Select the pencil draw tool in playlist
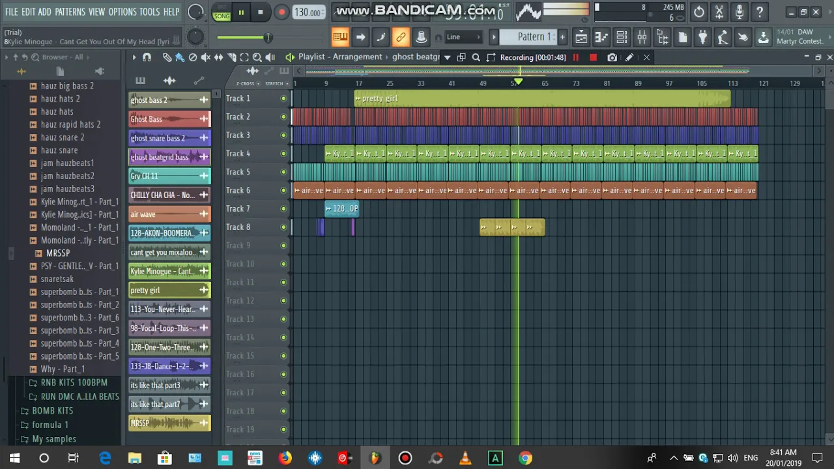This screenshot has height=469, width=834. click(x=167, y=57)
